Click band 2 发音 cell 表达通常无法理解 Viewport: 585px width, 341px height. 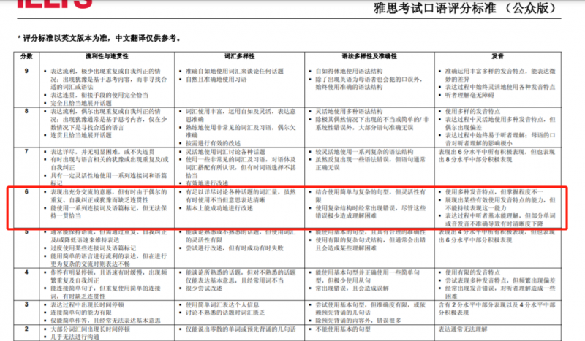[x=463, y=329]
